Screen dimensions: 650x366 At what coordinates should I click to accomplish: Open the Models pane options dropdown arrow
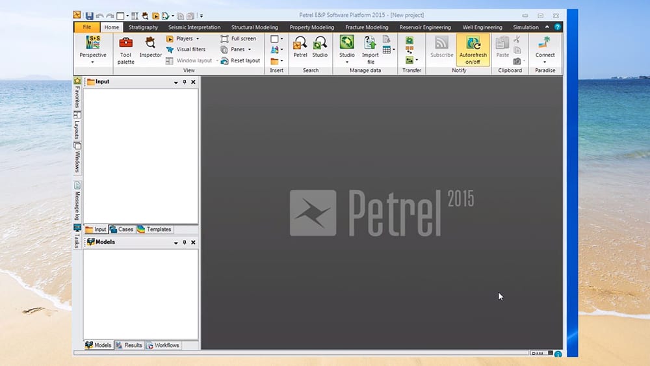click(x=175, y=243)
